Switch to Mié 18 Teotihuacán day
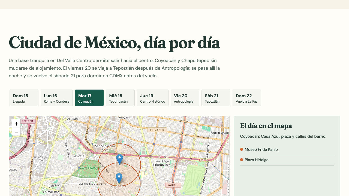Viewport: 349px width, 196px height. coord(120,98)
